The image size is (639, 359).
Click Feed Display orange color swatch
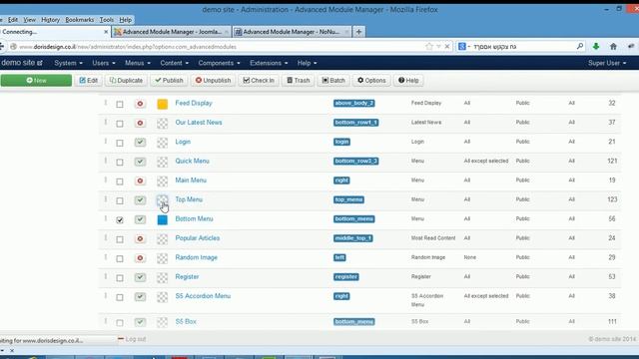coord(162,104)
